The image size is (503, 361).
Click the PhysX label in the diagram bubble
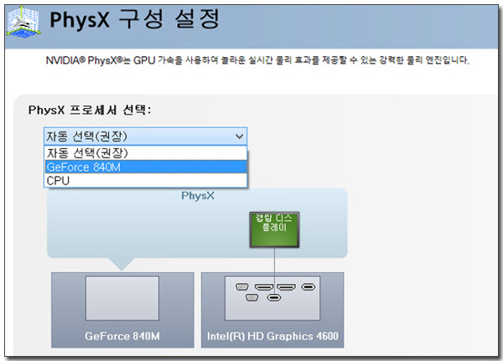pyautogui.click(x=198, y=196)
